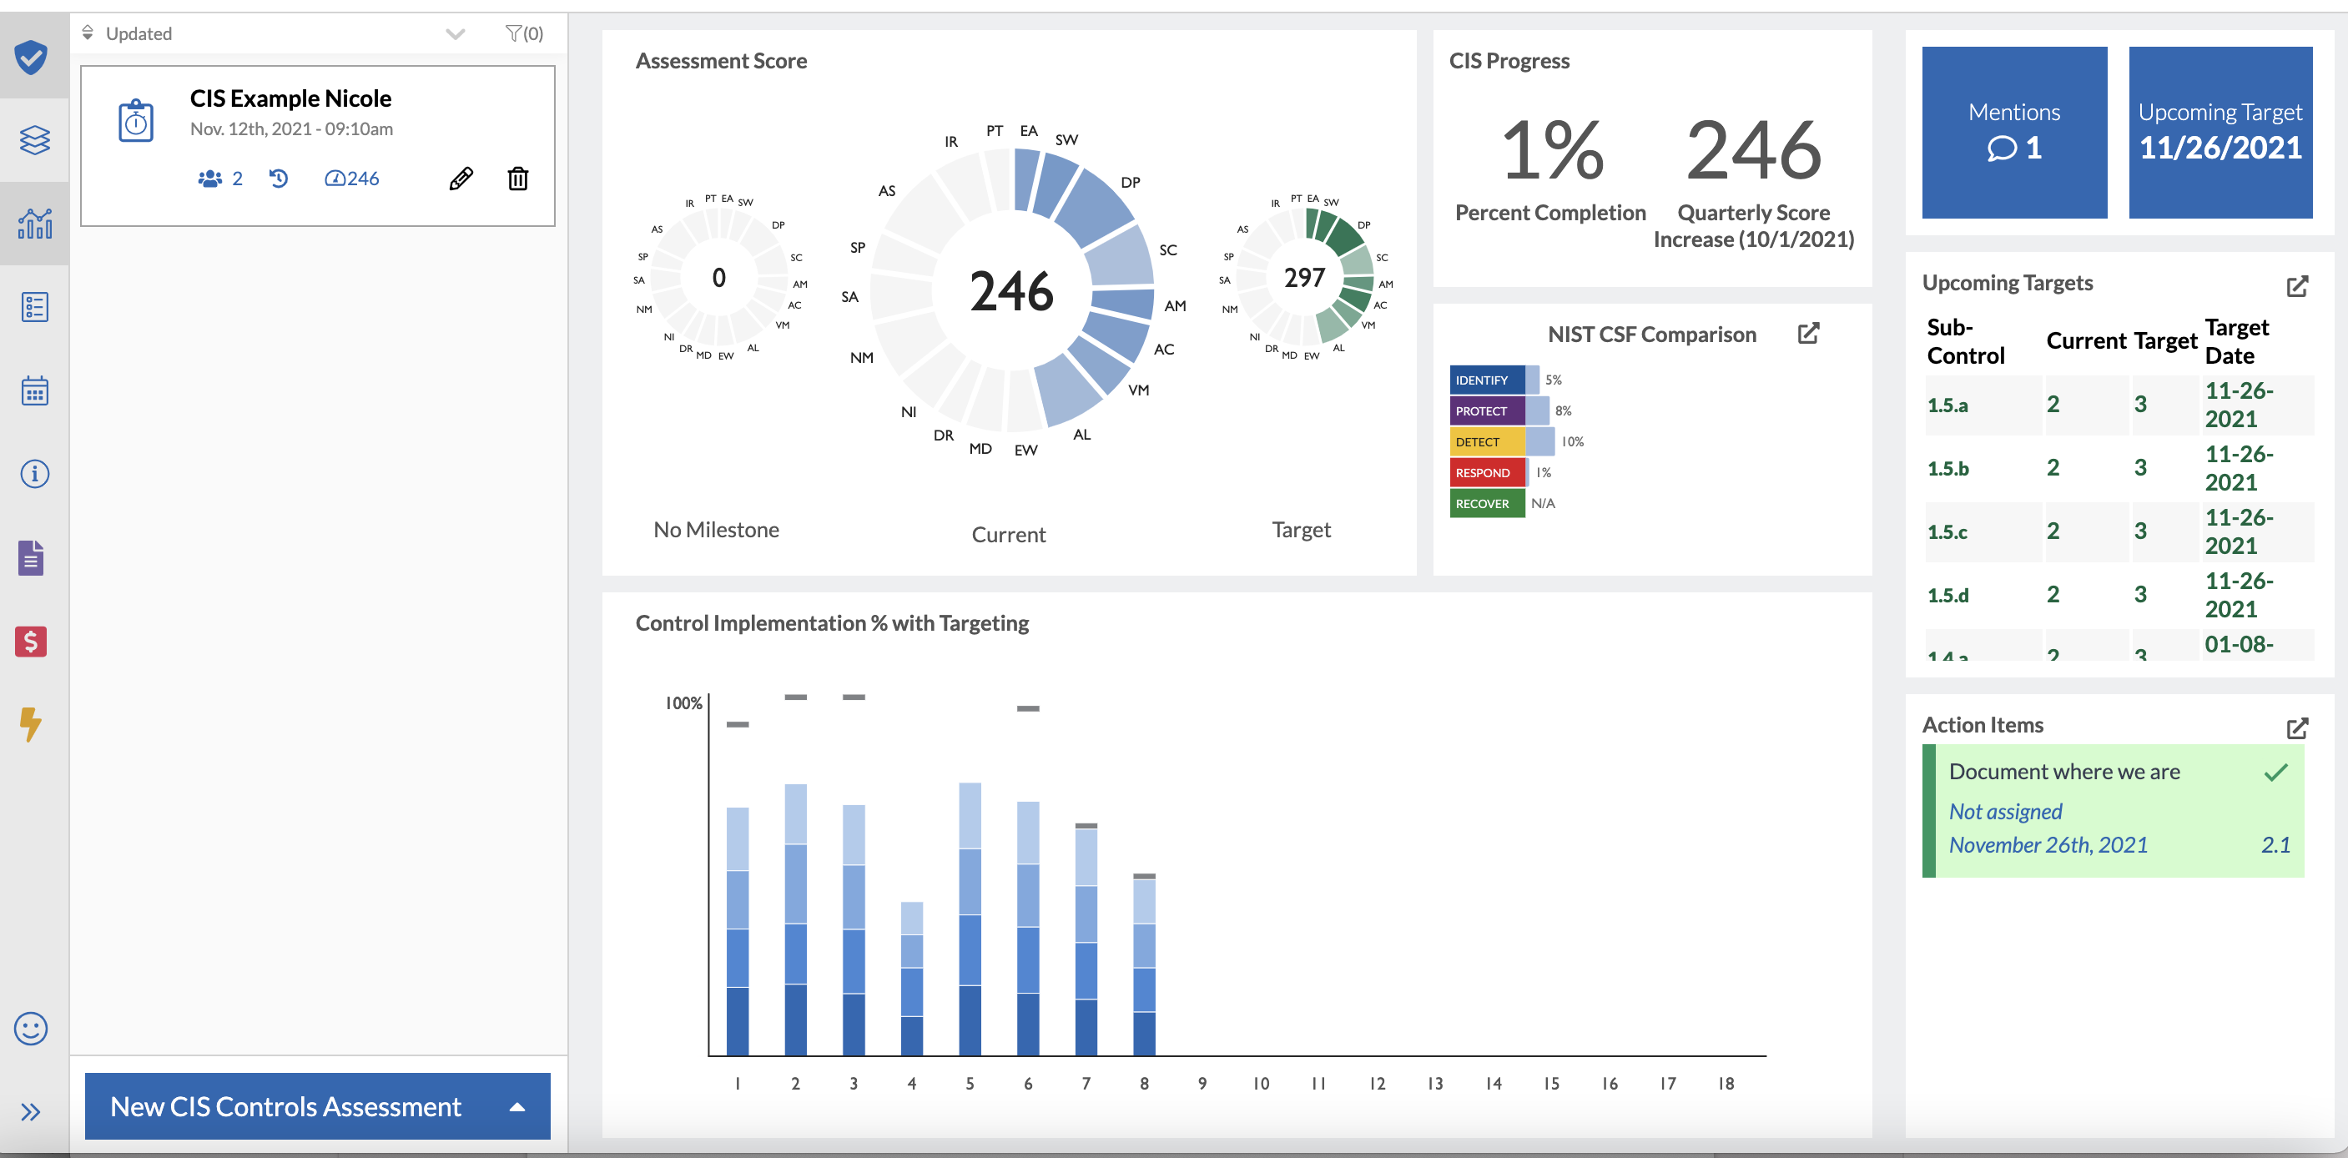Edit the CIS Example Nicole assessment
The image size is (2348, 1158).
pyautogui.click(x=461, y=179)
